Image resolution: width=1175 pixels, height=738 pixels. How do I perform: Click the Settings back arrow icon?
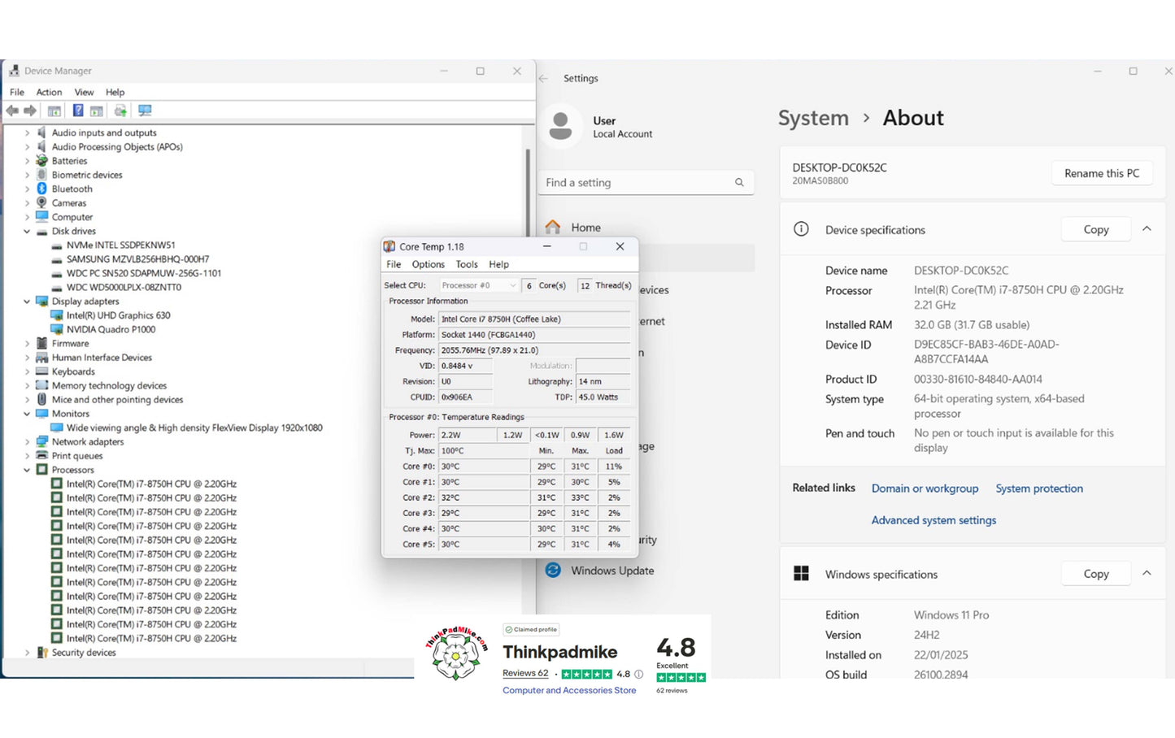(x=544, y=79)
